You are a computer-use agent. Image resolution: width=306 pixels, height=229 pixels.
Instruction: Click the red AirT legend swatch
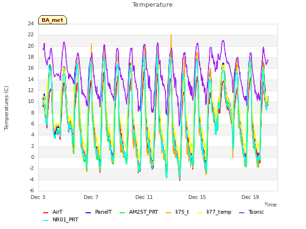45,213
